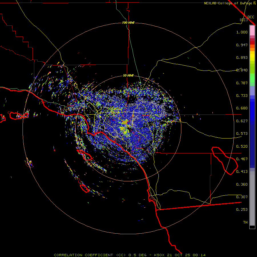Pick the red band in the color scale
This screenshot has width=257, height=257.
coord(252,43)
